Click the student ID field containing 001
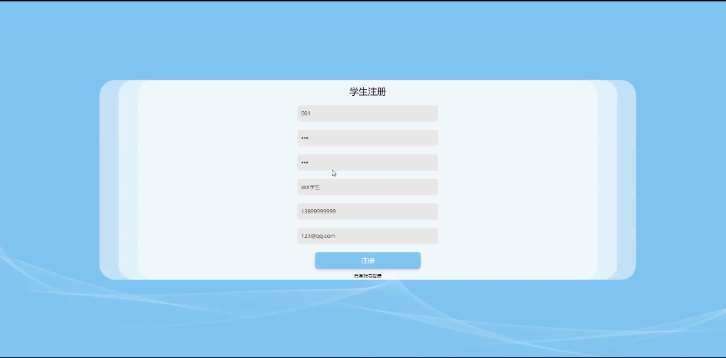726x358 pixels. [x=368, y=113]
